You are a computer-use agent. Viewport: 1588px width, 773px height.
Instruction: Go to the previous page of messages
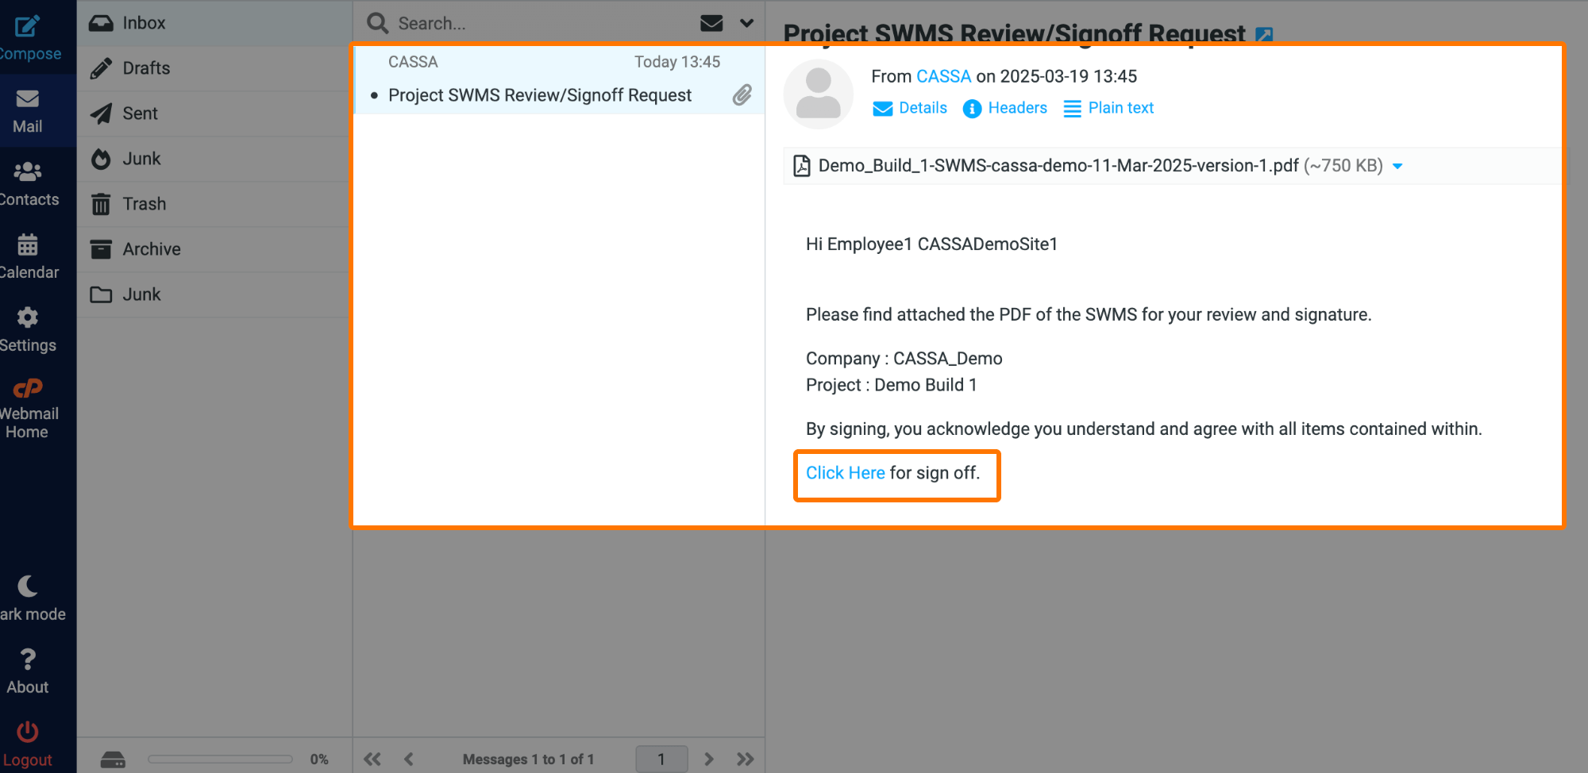(x=409, y=760)
